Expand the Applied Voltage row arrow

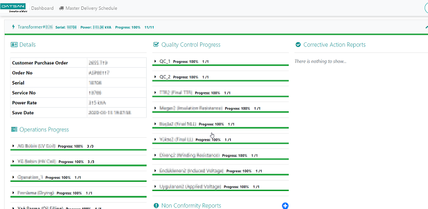155,186
